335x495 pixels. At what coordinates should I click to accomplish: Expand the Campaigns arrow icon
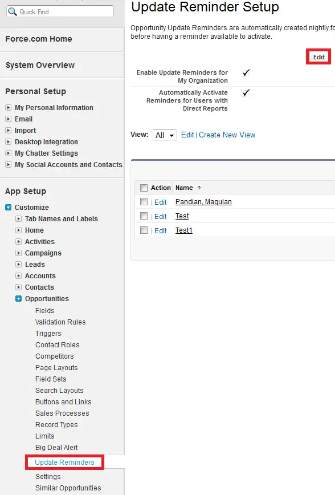[x=19, y=253]
